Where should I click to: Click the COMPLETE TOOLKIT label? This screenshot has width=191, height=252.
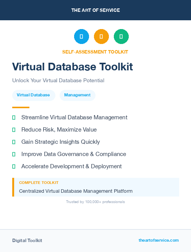point(39,183)
